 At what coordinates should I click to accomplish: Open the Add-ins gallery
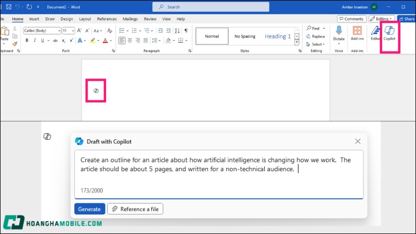pos(357,33)
